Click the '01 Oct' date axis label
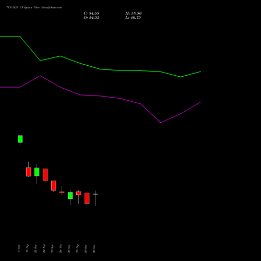This screenshot has width=261, height=261. pos(94,248)
